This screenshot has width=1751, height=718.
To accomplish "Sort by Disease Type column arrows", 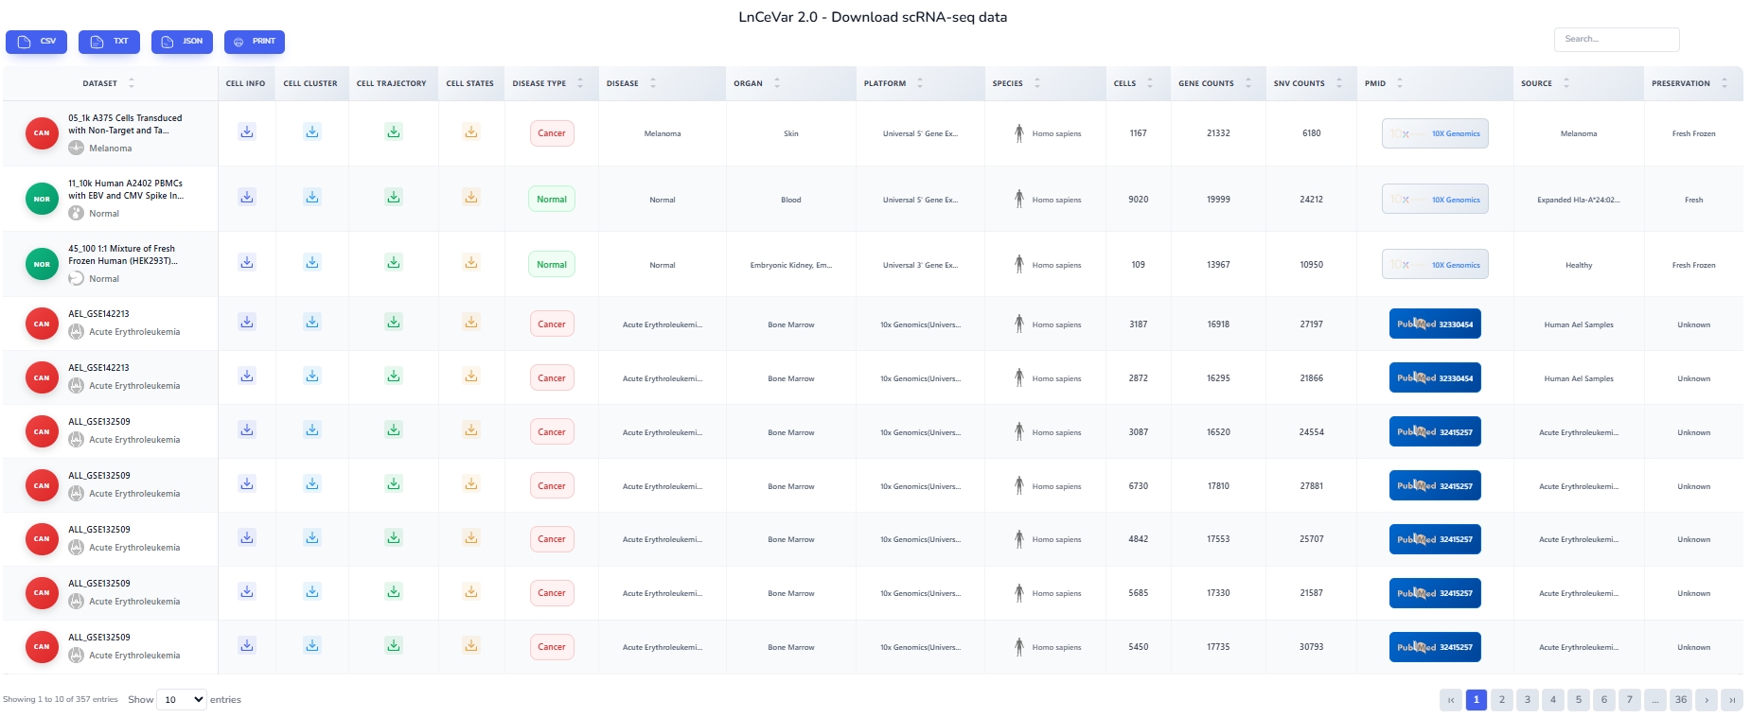I will [580, 83].
